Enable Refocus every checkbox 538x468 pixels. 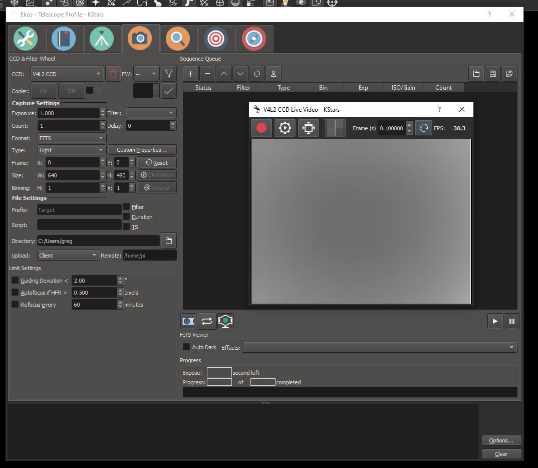click(x=15, y=304)
